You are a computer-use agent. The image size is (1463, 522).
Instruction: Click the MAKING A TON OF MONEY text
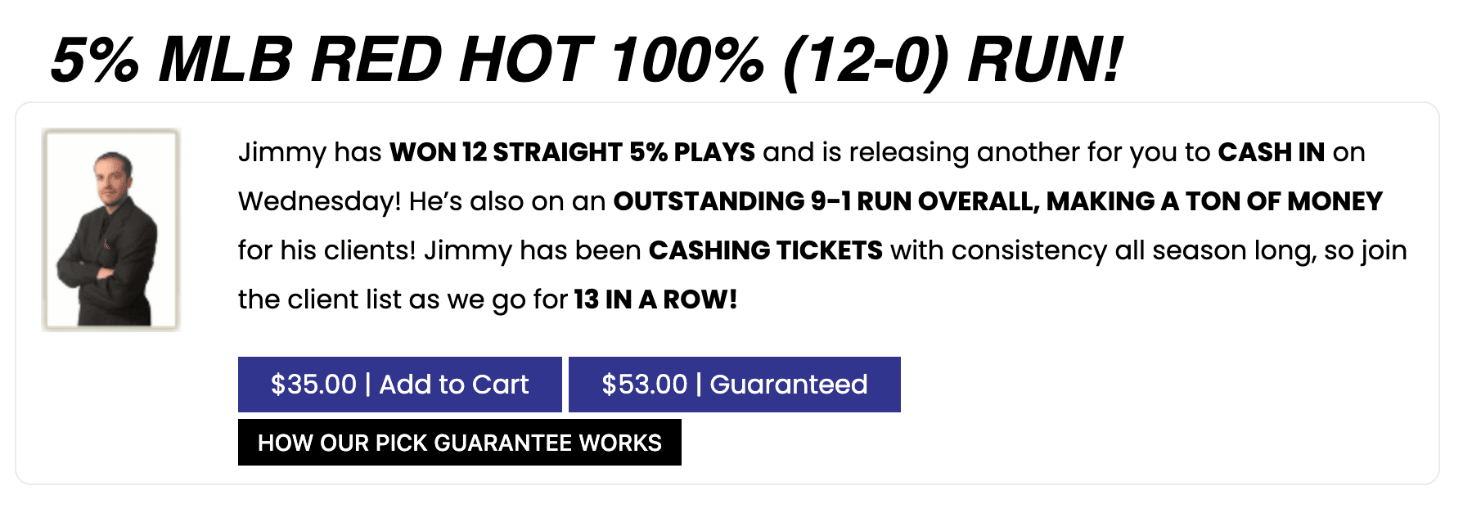[x=1214, y=201]
